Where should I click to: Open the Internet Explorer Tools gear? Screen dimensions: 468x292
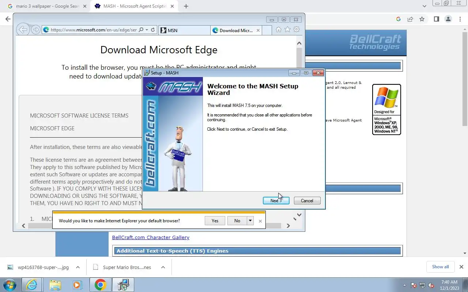pyautogui.click(x=297, y=30)
